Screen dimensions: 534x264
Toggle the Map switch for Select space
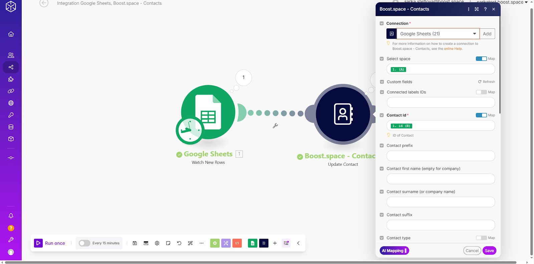pos(481,59)
